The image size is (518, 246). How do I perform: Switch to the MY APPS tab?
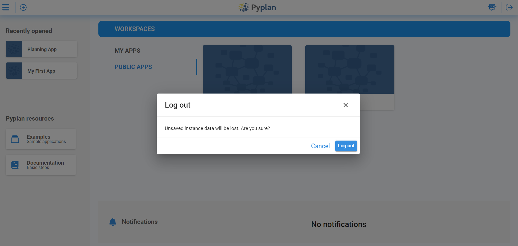point(127,51)
